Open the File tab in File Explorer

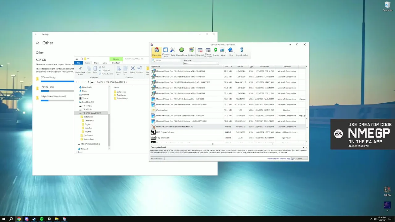(79, 63)
